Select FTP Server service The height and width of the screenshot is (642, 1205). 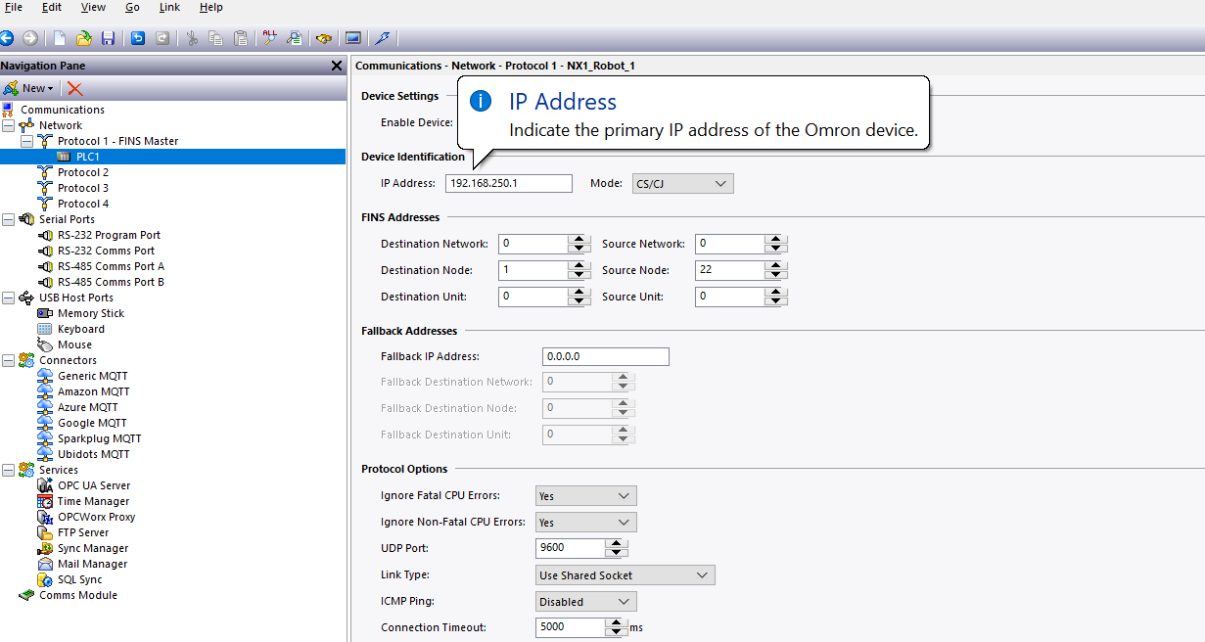(x=83, y=532)
